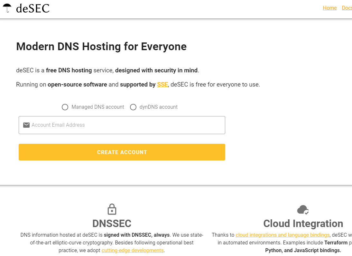Click the DNSSEC padlock icon
Image resolution: width=352 pixels, height=256 pixels.
(112, 209)
